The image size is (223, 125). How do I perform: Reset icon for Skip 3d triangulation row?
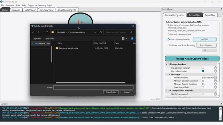pyautogui.click(x=215, y=94)
